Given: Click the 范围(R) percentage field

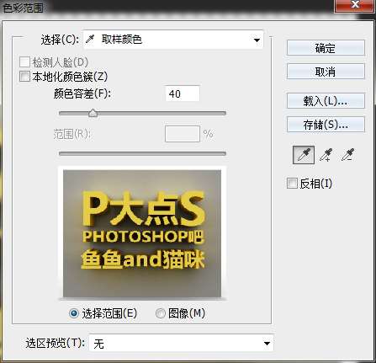Looking at the screenshot, I should click(x=183, y=134).
